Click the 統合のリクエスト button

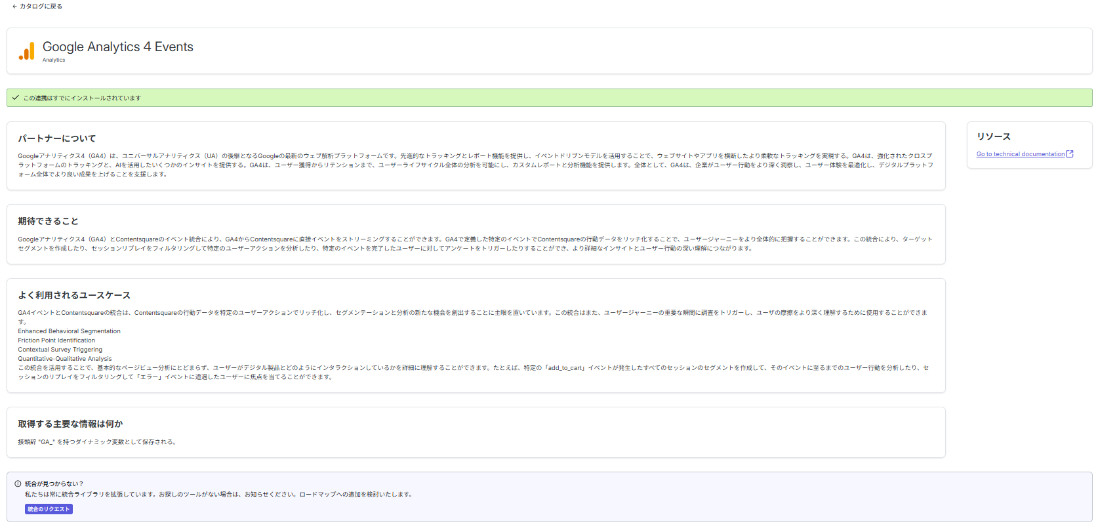[x=49, y=509]
